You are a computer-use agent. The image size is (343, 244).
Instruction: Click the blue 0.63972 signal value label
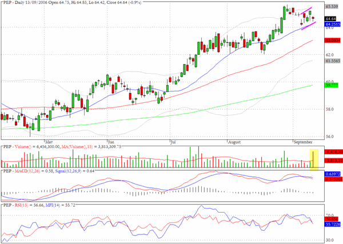tap(333, 174)
